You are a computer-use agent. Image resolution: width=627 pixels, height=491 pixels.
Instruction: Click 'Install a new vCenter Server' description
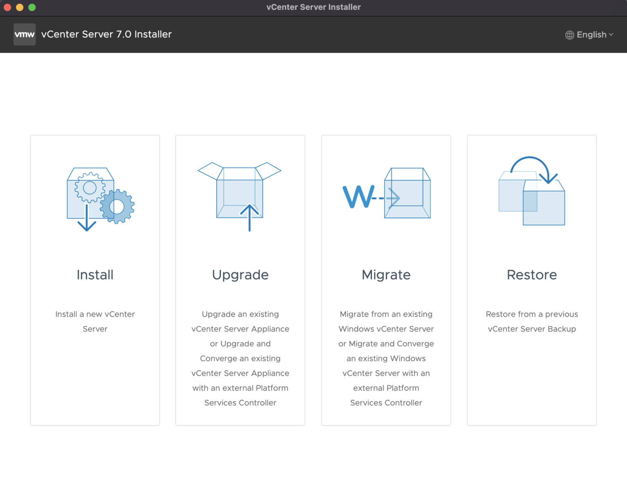[x=95, y=322]
